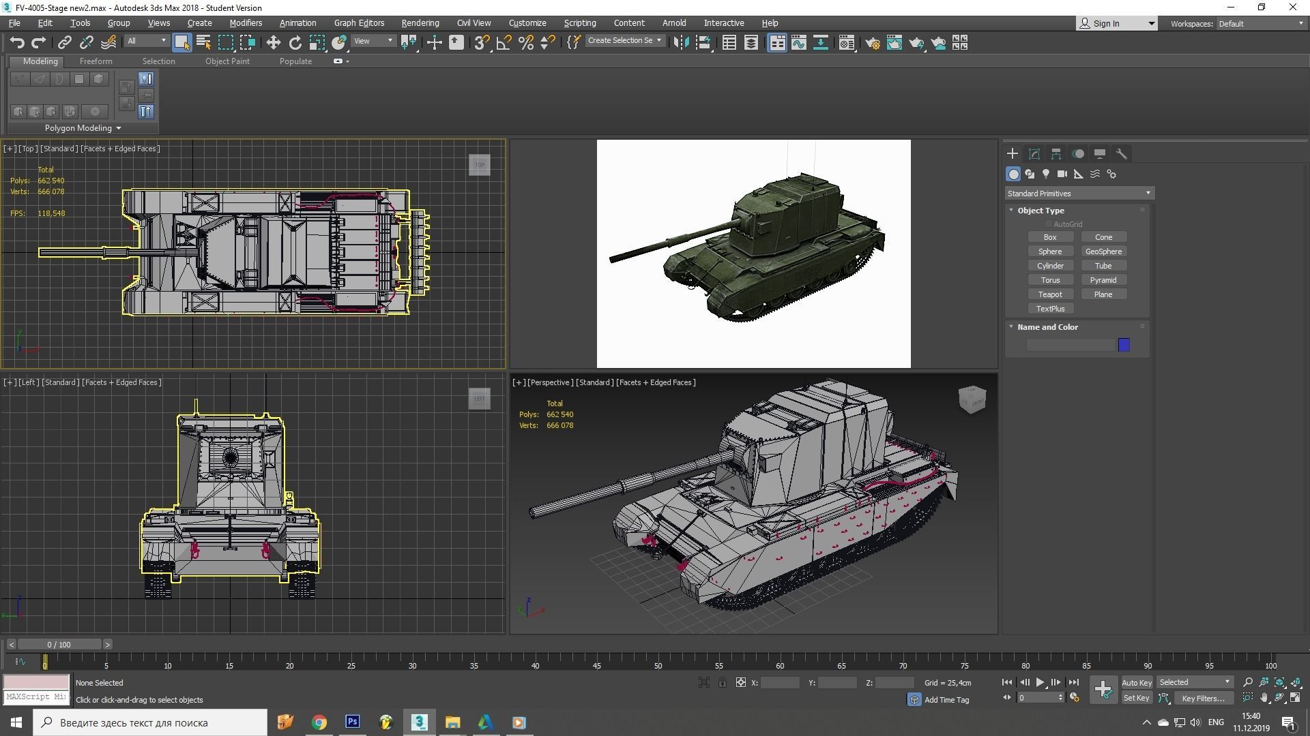
Task: Select the Select and Scale tool
Action: coord(317,43)
